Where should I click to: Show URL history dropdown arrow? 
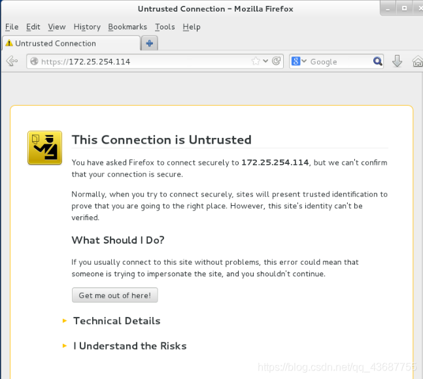point(265,61)
